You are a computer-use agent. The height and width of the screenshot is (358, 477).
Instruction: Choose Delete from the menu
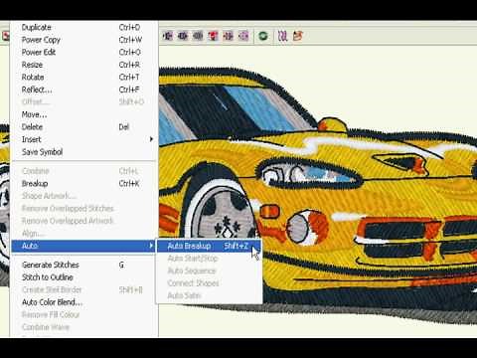pos(83,126)
